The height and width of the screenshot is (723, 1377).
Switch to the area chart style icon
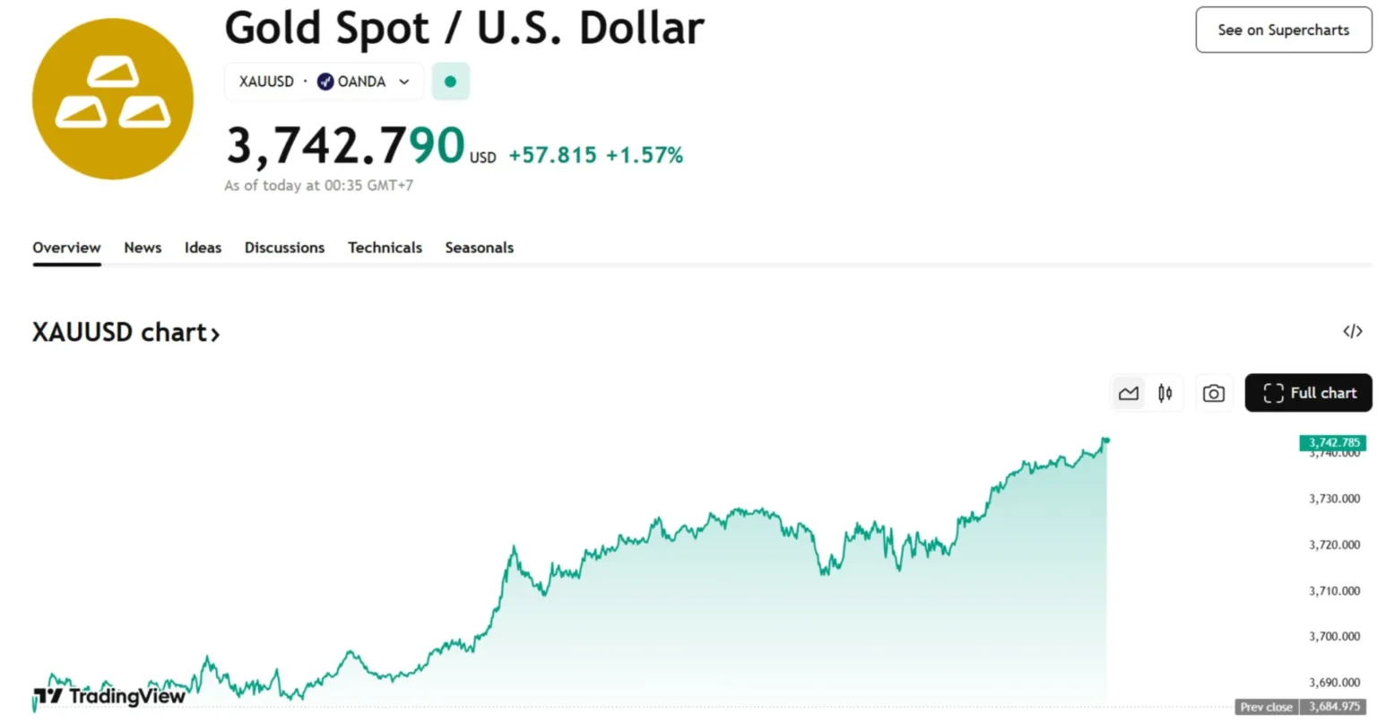click(x=1128, y=393)
